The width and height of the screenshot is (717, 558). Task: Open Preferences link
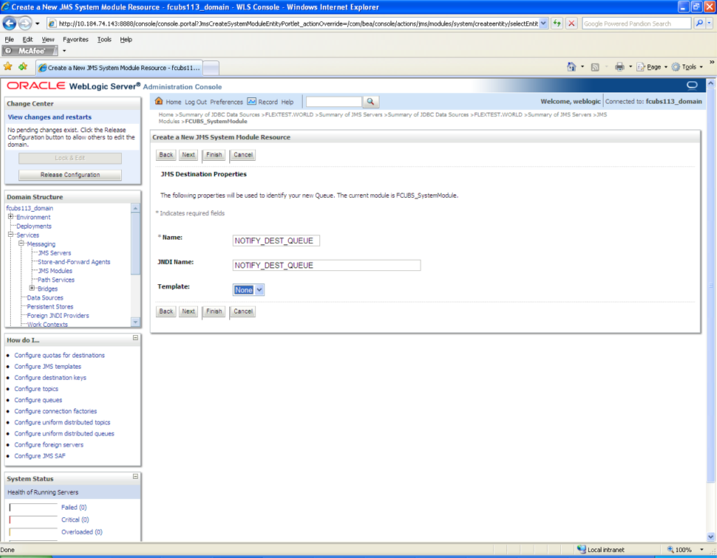coord(226,102)
